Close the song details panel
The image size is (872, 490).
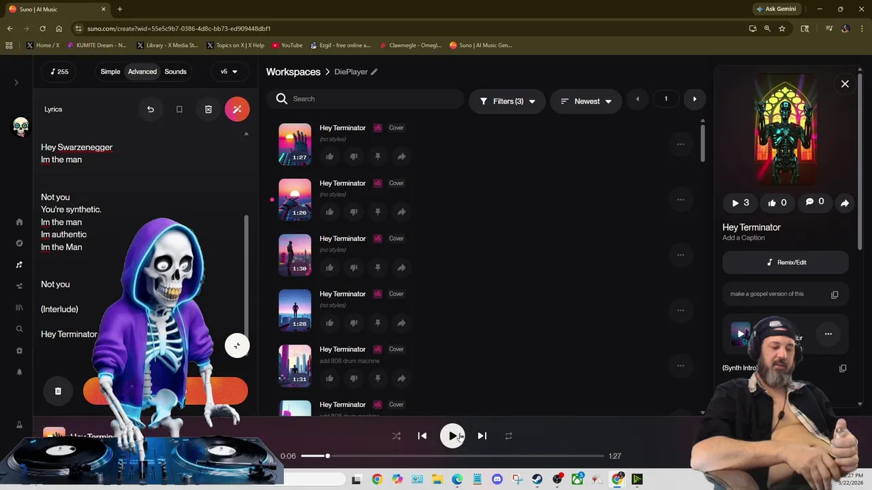[x=845, y=84]
